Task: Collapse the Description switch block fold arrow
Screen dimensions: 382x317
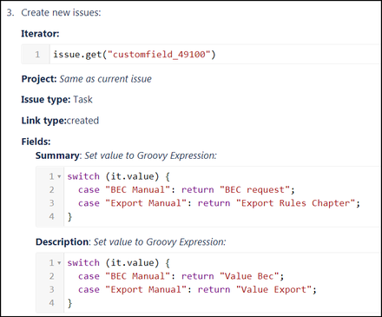Action: [59, 263]
